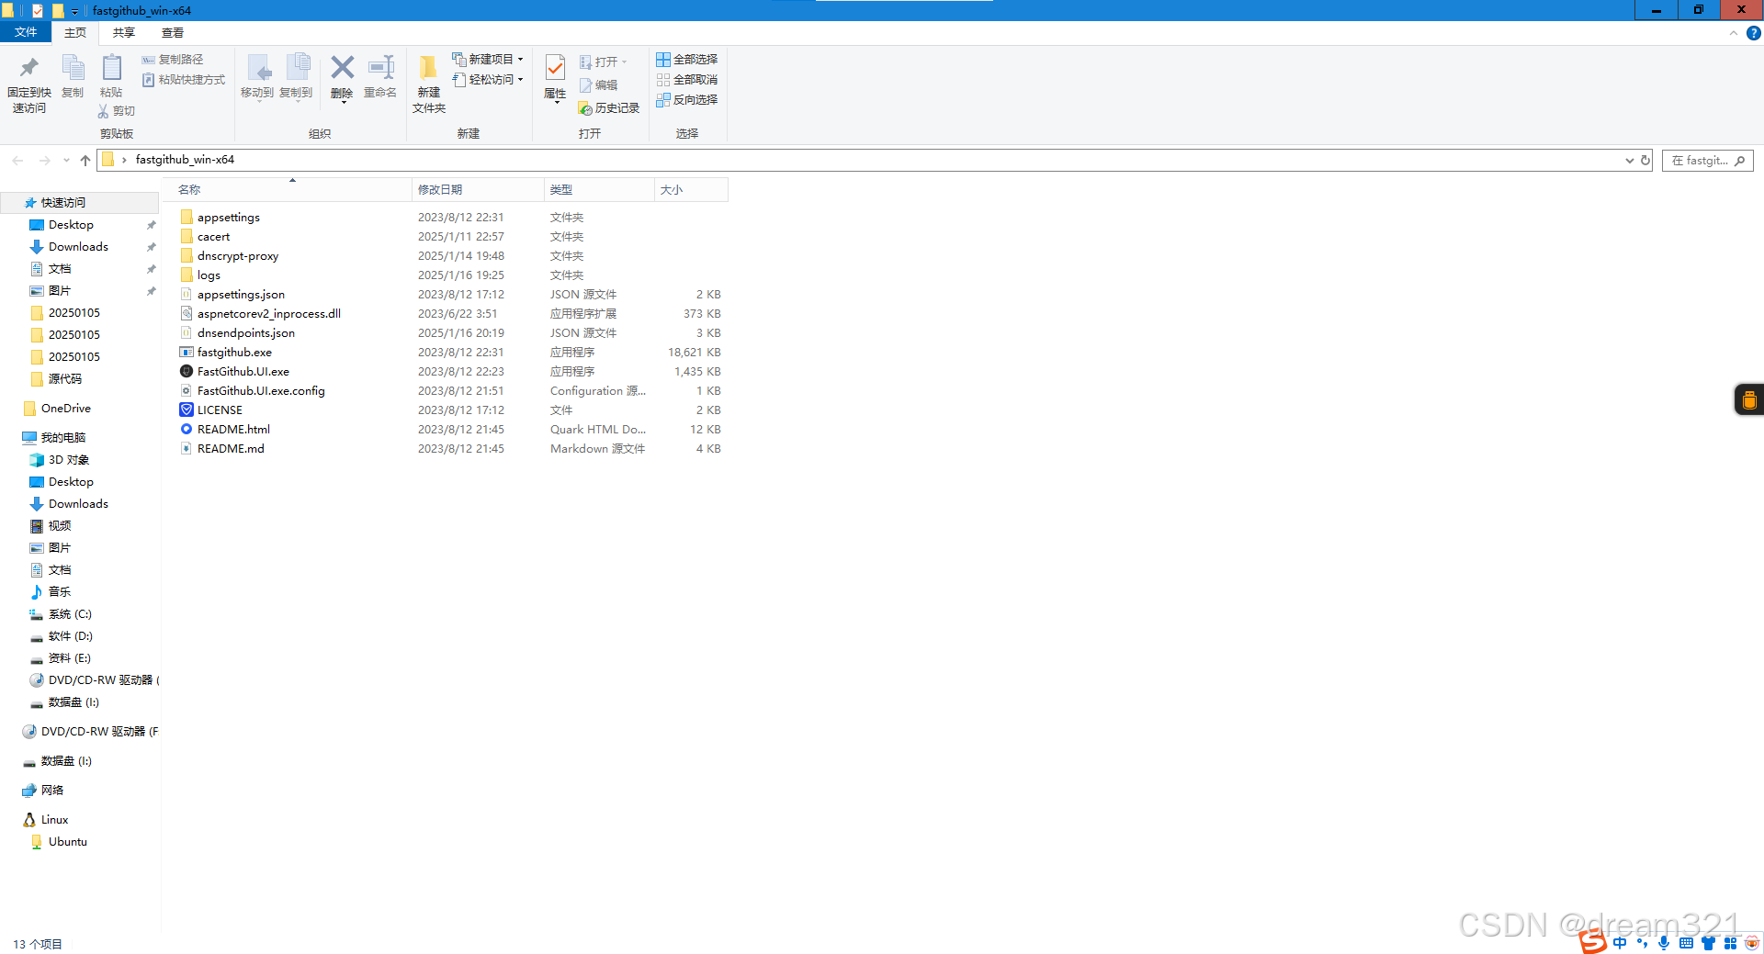Viewport: 1764px width, 954px height.
Task: Refresh the folder with the refresh button
Action: (x=1644, y=160)
